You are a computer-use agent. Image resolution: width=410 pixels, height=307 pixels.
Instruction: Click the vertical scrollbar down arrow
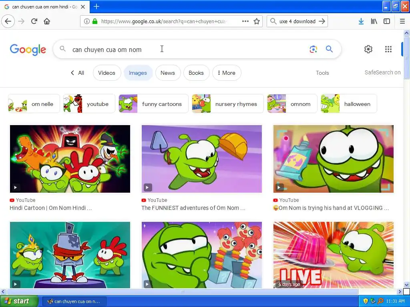[x=406, y=285]
